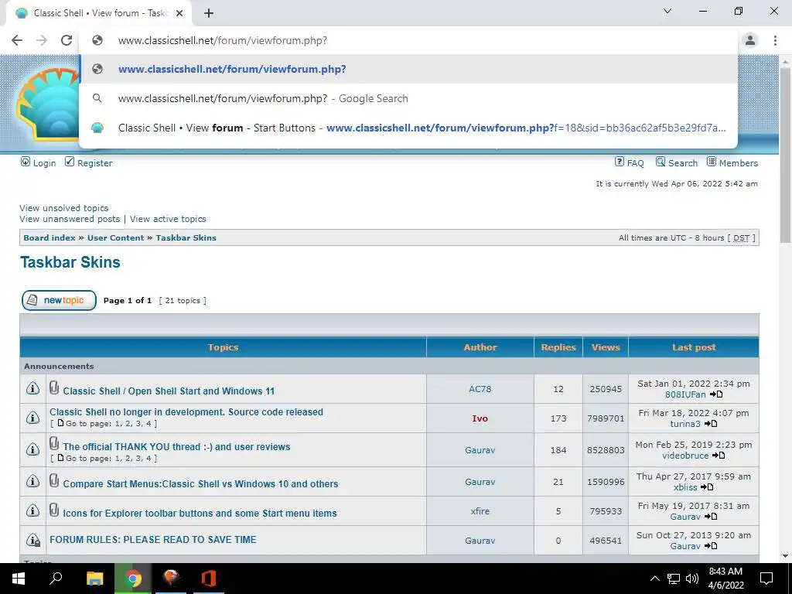Image resolution: width=792 pixels, height=594 pixels.
Task: Click the address bar URL field
Action: click(x=408, y=40)
